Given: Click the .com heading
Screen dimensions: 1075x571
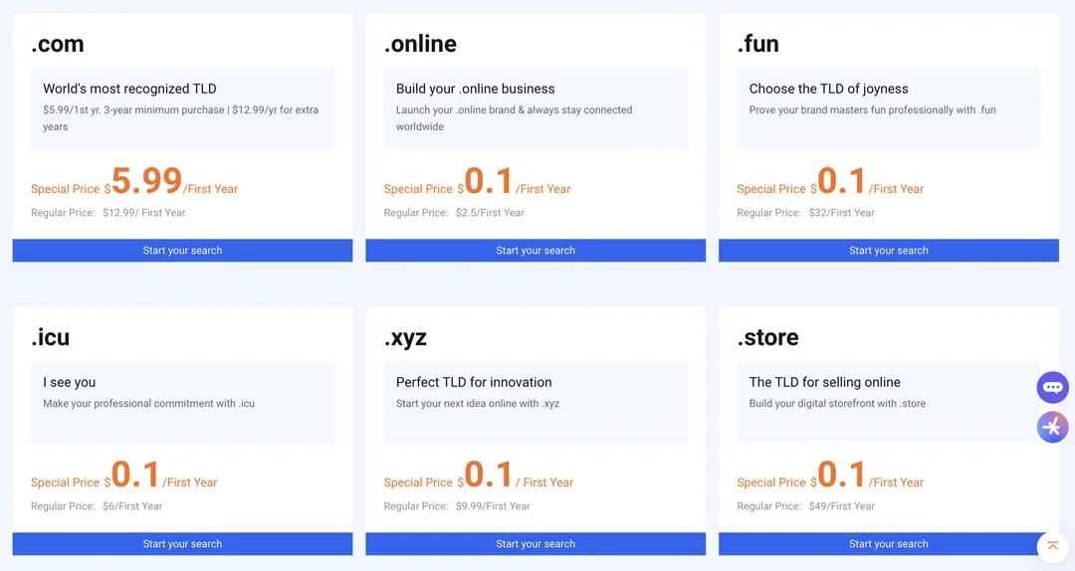Looking at the screenshot, I should tap(58, 44).
